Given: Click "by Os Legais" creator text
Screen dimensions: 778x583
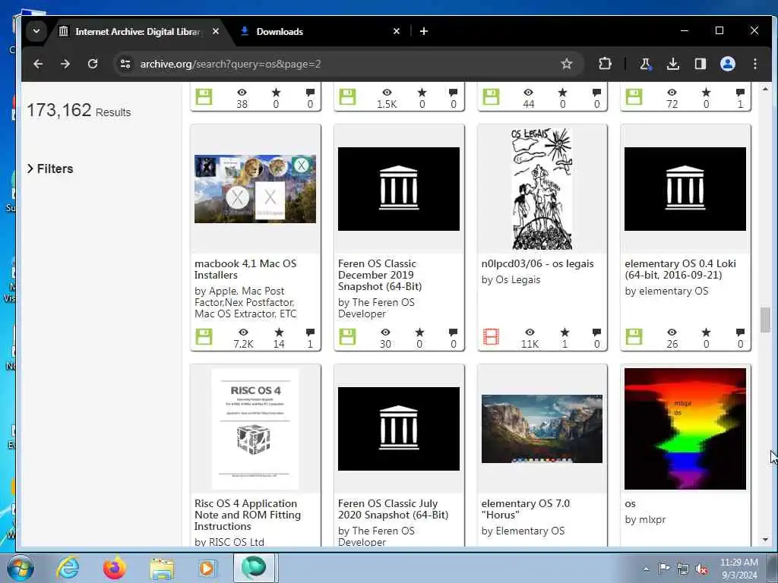Looking at the screenshot, I should (x=511, y=279).
